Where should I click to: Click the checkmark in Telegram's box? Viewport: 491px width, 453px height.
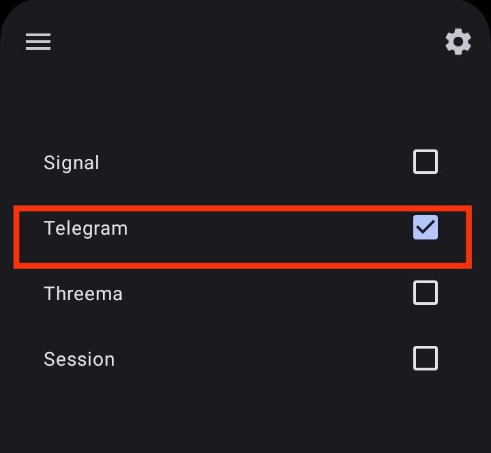click(x=426, y=227)
